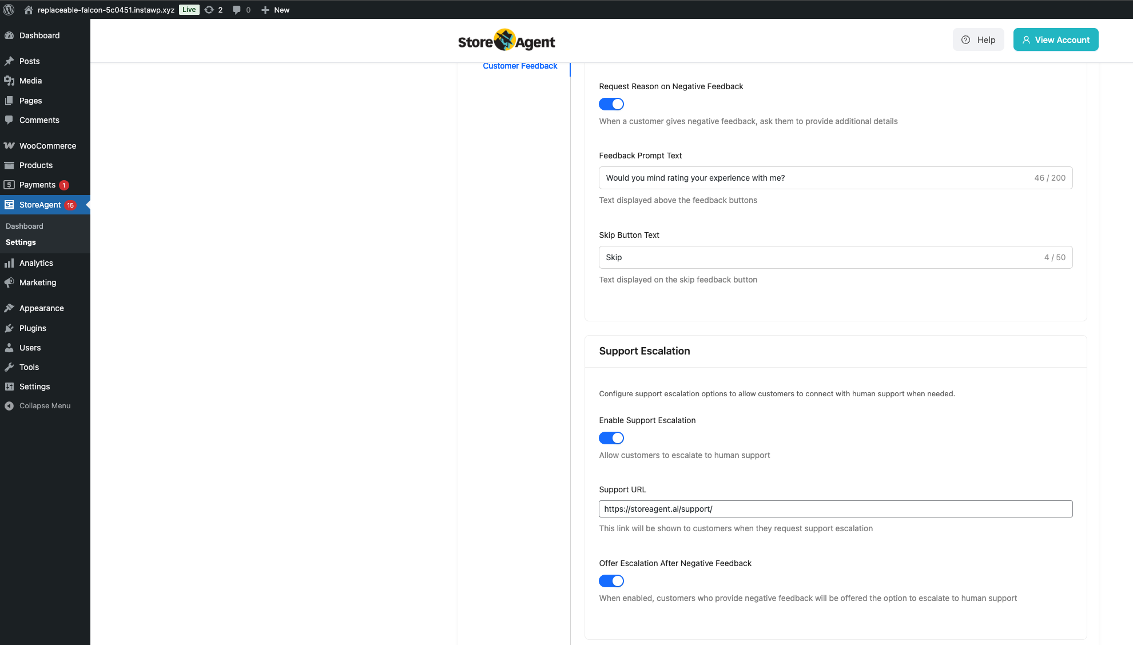Turn off Offer Escalation After Negative Feedback

click(x=611, y=581)
